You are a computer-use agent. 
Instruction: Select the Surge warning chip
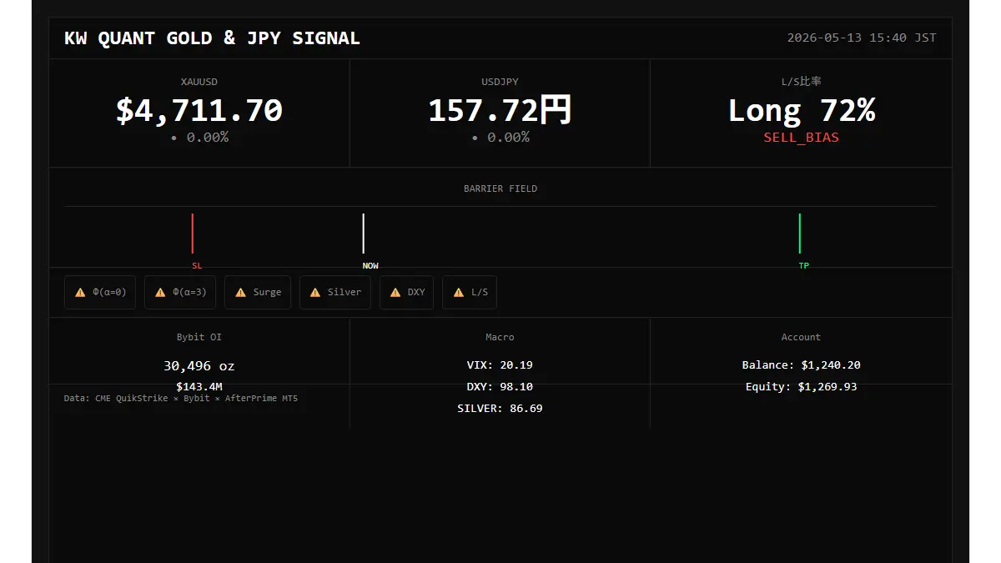(258, 293)
